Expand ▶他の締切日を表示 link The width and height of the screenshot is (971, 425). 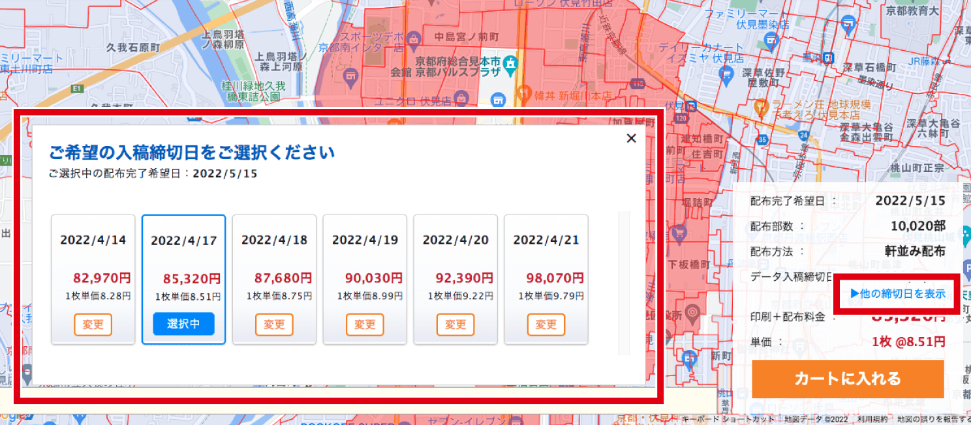point(898,293)
